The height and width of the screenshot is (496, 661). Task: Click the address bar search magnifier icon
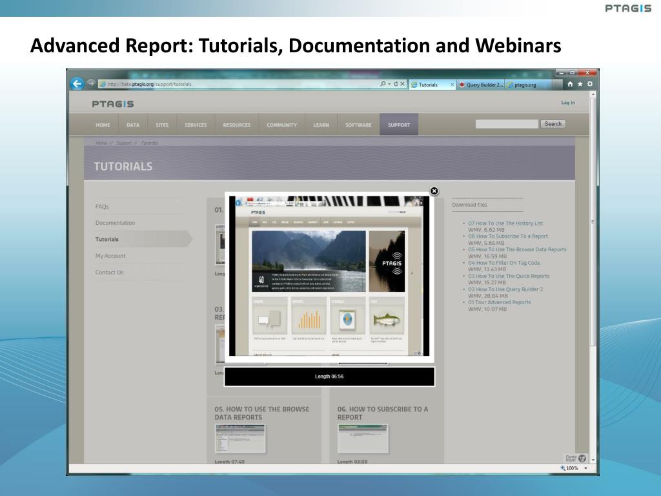(x=383, y=84)
